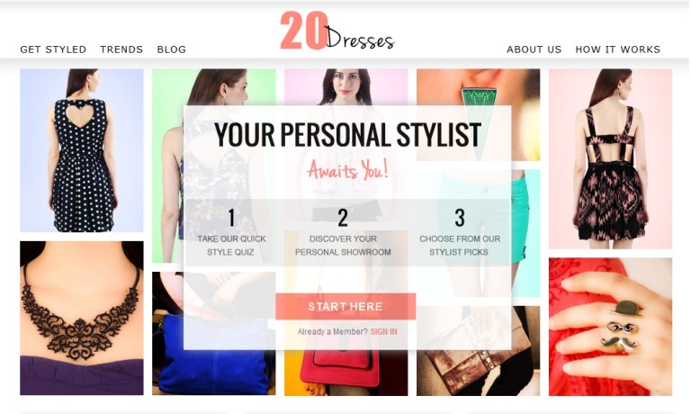Select step 2 Discover Your Personal Showroom
This screenshot has height=414, width=691.
pyautogui.click(x=343, y=232)
